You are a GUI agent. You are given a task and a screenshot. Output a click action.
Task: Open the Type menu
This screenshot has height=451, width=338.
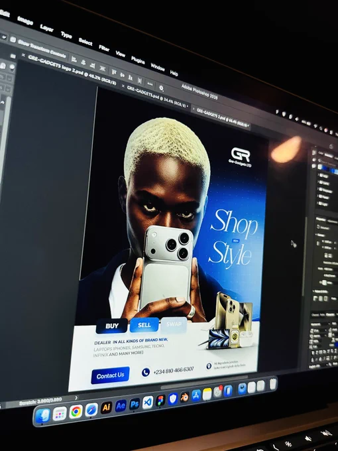(x=66, y=34)
